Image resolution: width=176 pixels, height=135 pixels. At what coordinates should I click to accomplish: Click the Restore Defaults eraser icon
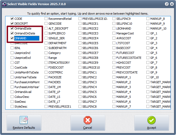click(x=24, y=120)
